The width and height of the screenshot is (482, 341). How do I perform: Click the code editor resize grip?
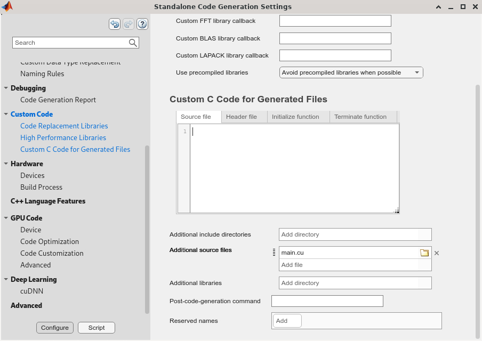pos(396,210)
